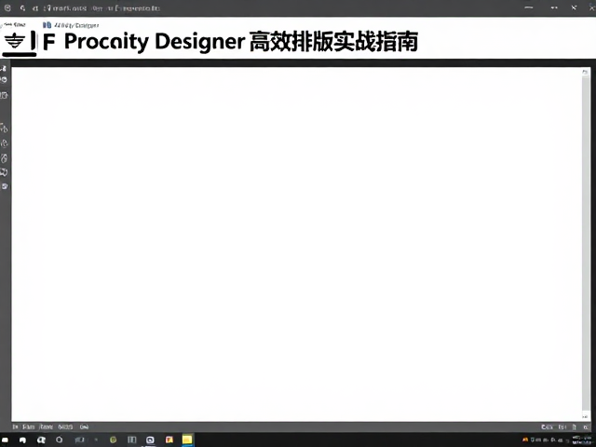The image size is (596, 447).
Task: Open the Windows Start button on the taskbar
Action: click(6, 440)
